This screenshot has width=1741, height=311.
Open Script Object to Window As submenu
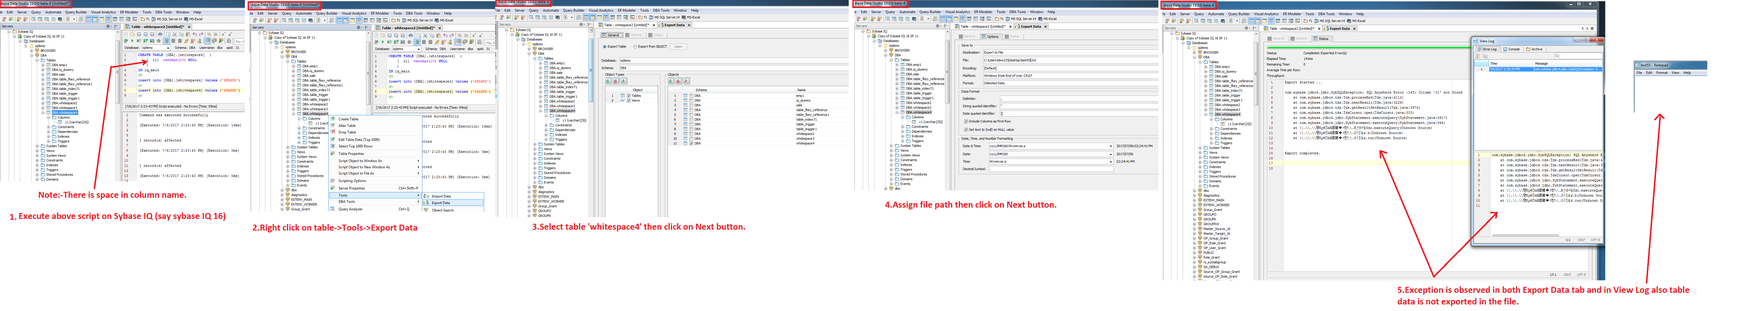click(375, 161)
